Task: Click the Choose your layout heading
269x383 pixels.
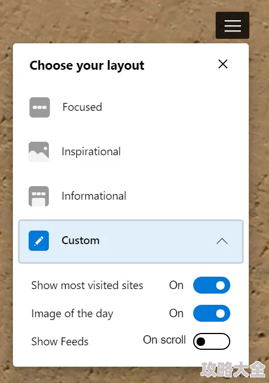Action: click(x=87, y=66)
